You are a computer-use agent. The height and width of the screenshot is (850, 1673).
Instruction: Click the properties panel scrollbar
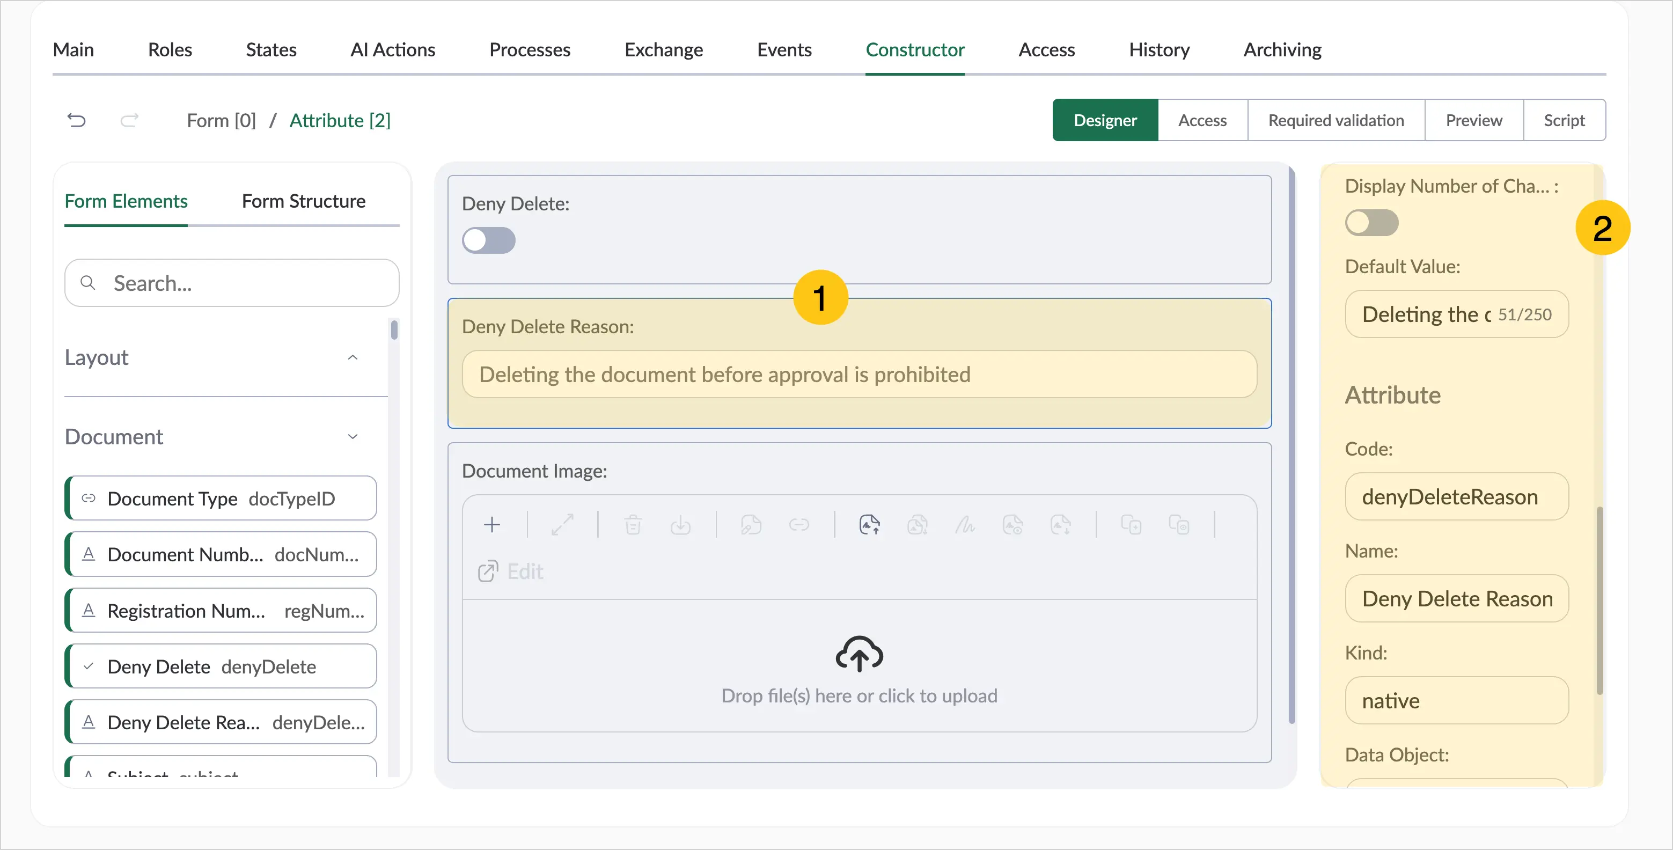click(x=1599, y=600)
